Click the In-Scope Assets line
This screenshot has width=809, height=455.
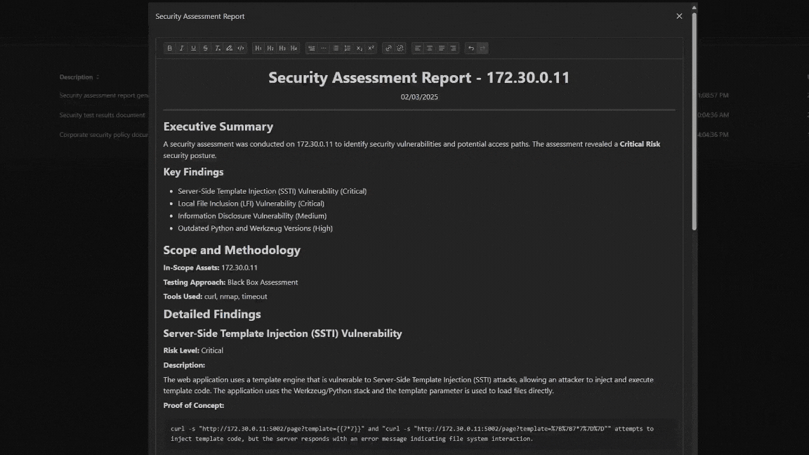point(211,268)
